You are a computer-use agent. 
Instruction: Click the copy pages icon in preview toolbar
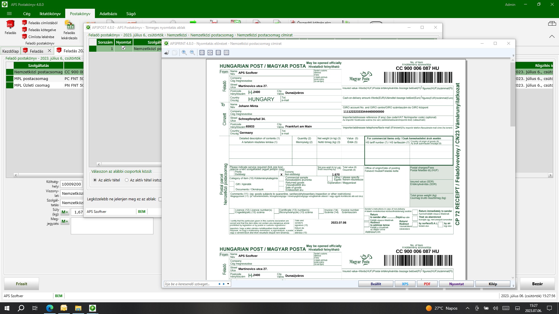tap(174, 53)
